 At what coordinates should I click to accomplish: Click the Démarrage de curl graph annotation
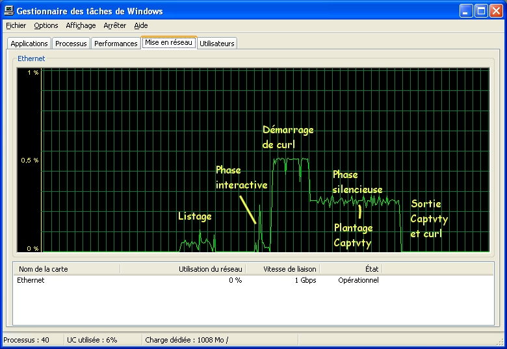point(287,137)
